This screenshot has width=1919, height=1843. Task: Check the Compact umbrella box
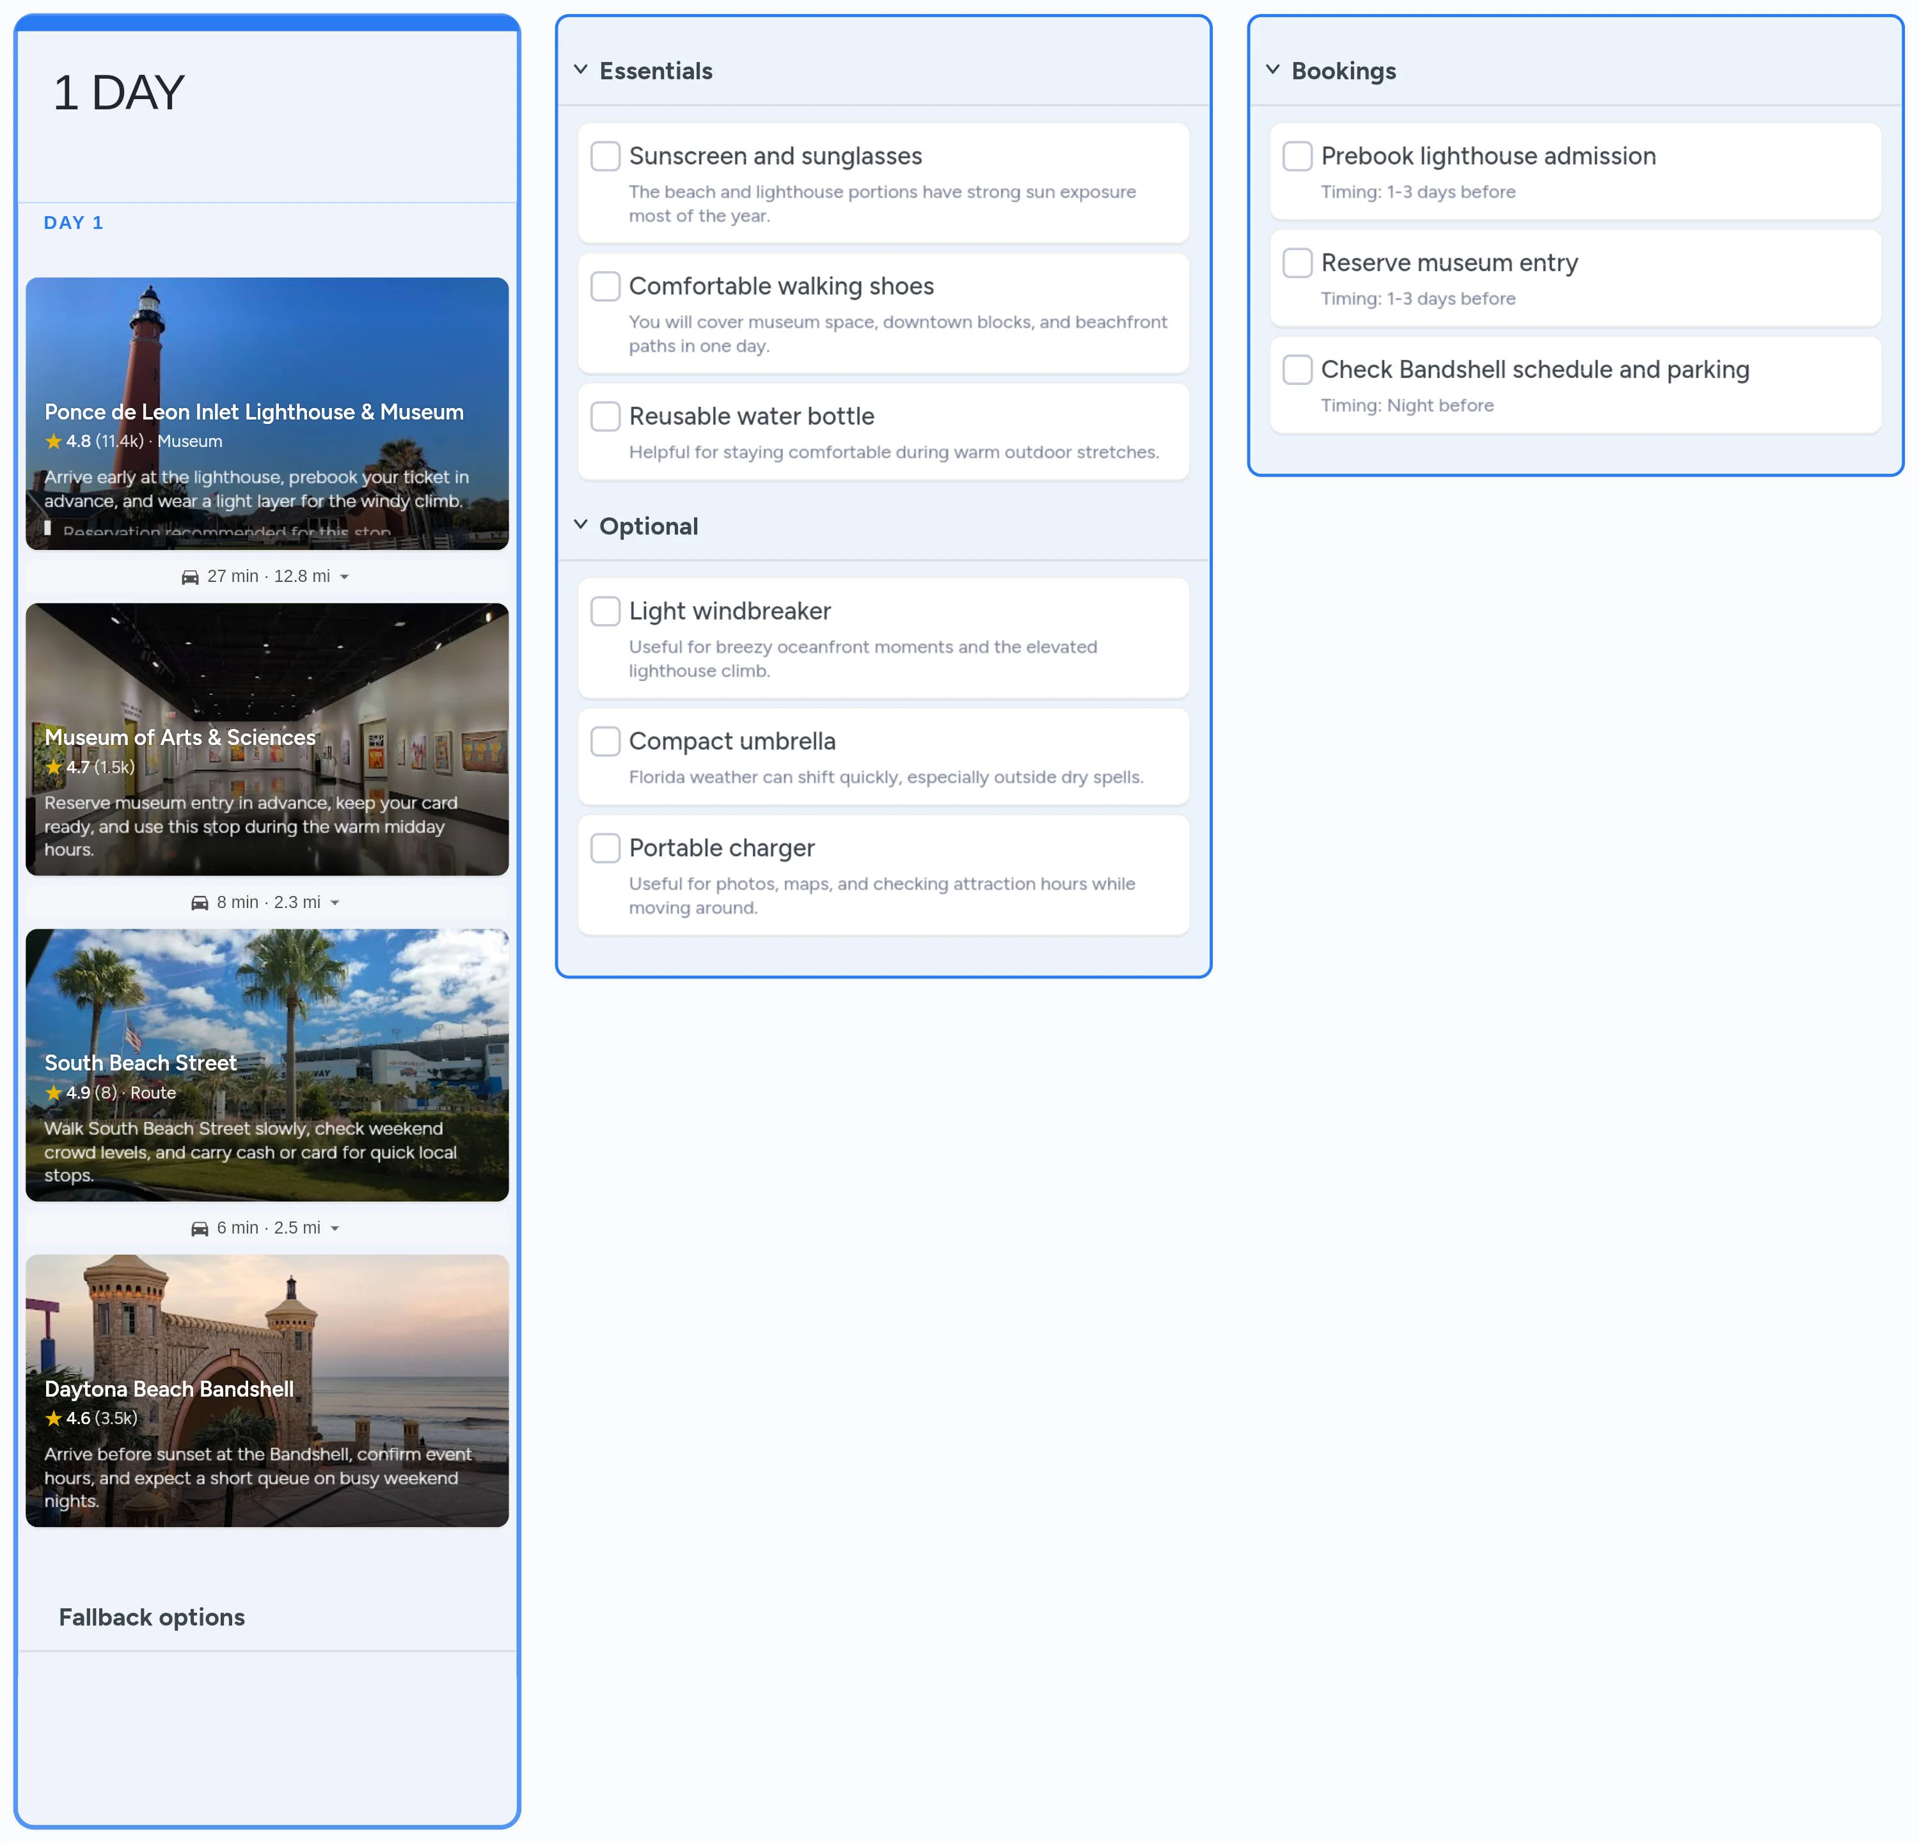click(x=605, y=741)
